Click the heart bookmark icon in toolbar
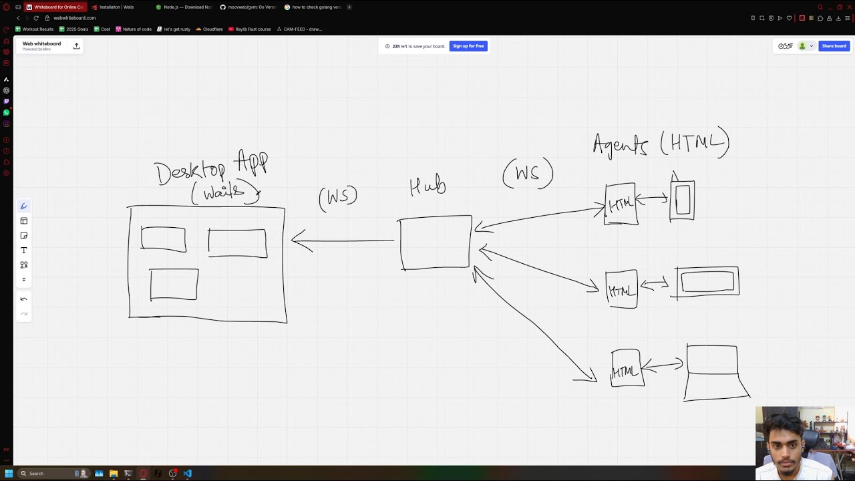The width and height of the screenshot is (855, 481). click(789, 18)
